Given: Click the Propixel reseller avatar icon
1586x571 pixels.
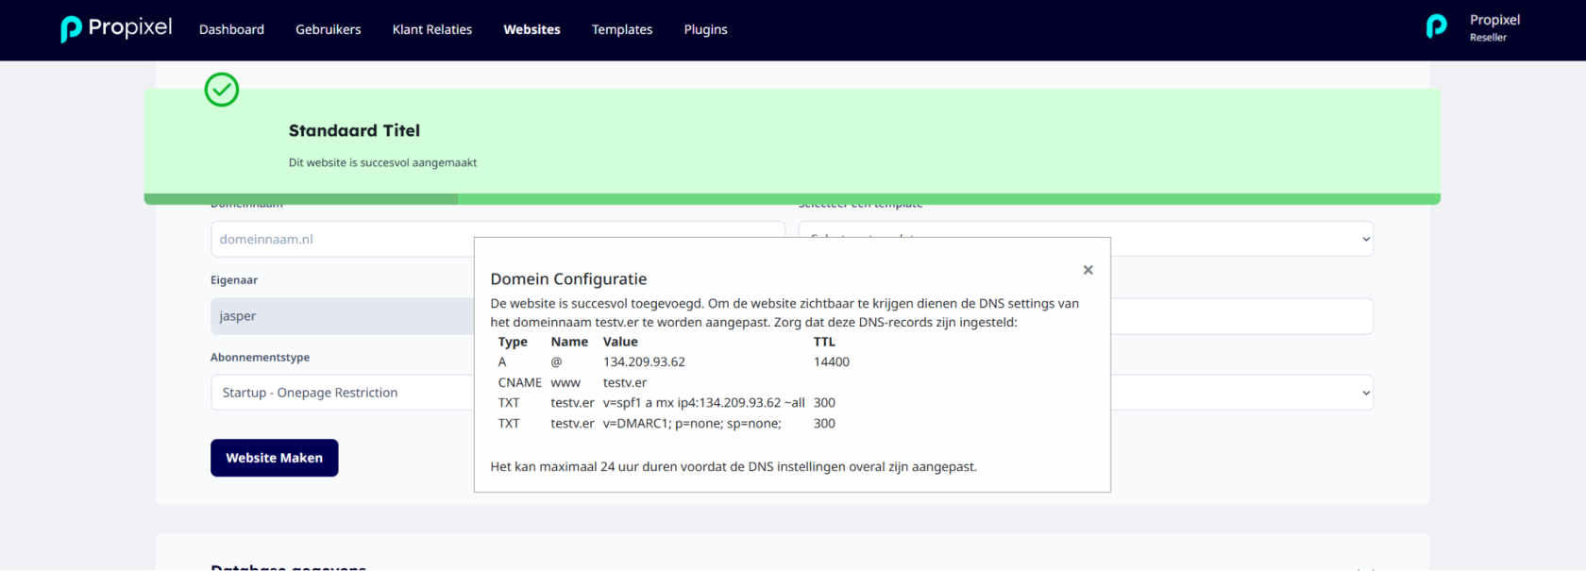Looking at the screenshot, I should [x=1436, y=26].
